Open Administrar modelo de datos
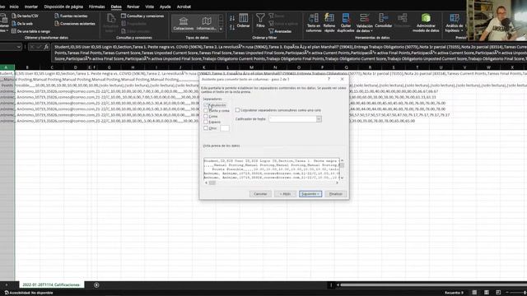527x296 pixels. (426, 23)
